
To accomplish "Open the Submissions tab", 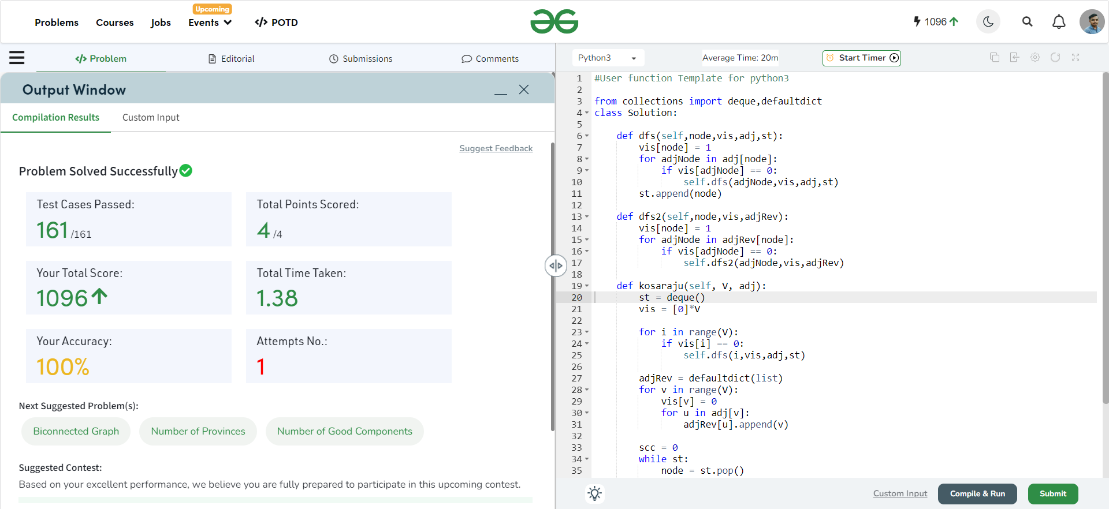I will pyautogui.click(x=361, y=59).
